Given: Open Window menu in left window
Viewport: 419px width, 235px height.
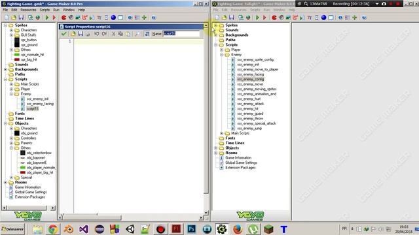Looking at the screenshot, I should pos(69,10).
